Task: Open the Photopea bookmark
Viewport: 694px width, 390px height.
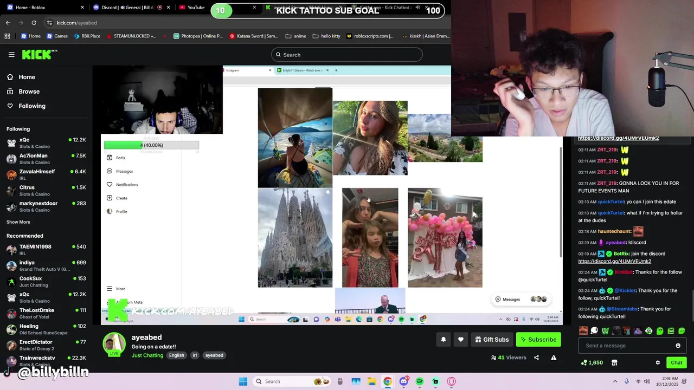Action: tap(198, 36)
